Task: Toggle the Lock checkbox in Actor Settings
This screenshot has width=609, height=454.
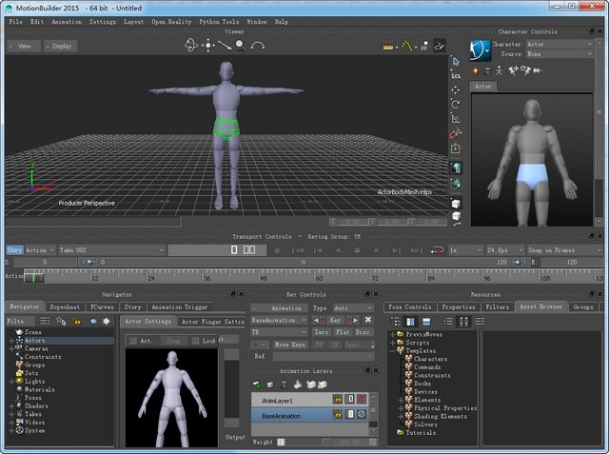Action: coord(195,341)
